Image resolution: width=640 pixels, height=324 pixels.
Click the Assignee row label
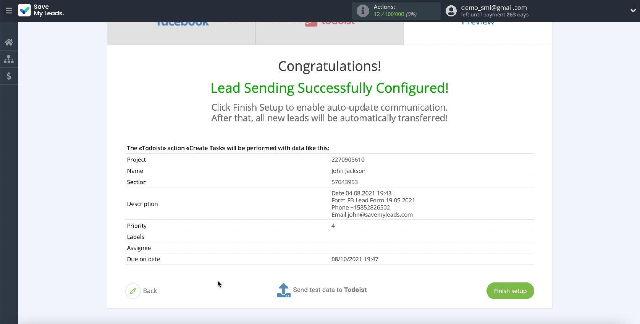pyautogui.click(x=139, y=248)
